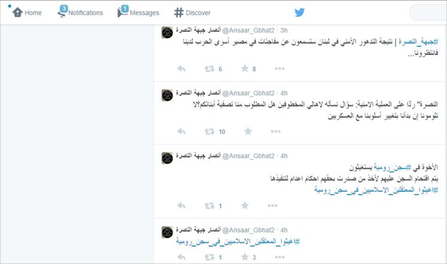The width and height of the screenshot is (447, 264).
Task: Favorite the tweet with 10 retweets
Action: (248, 131)
